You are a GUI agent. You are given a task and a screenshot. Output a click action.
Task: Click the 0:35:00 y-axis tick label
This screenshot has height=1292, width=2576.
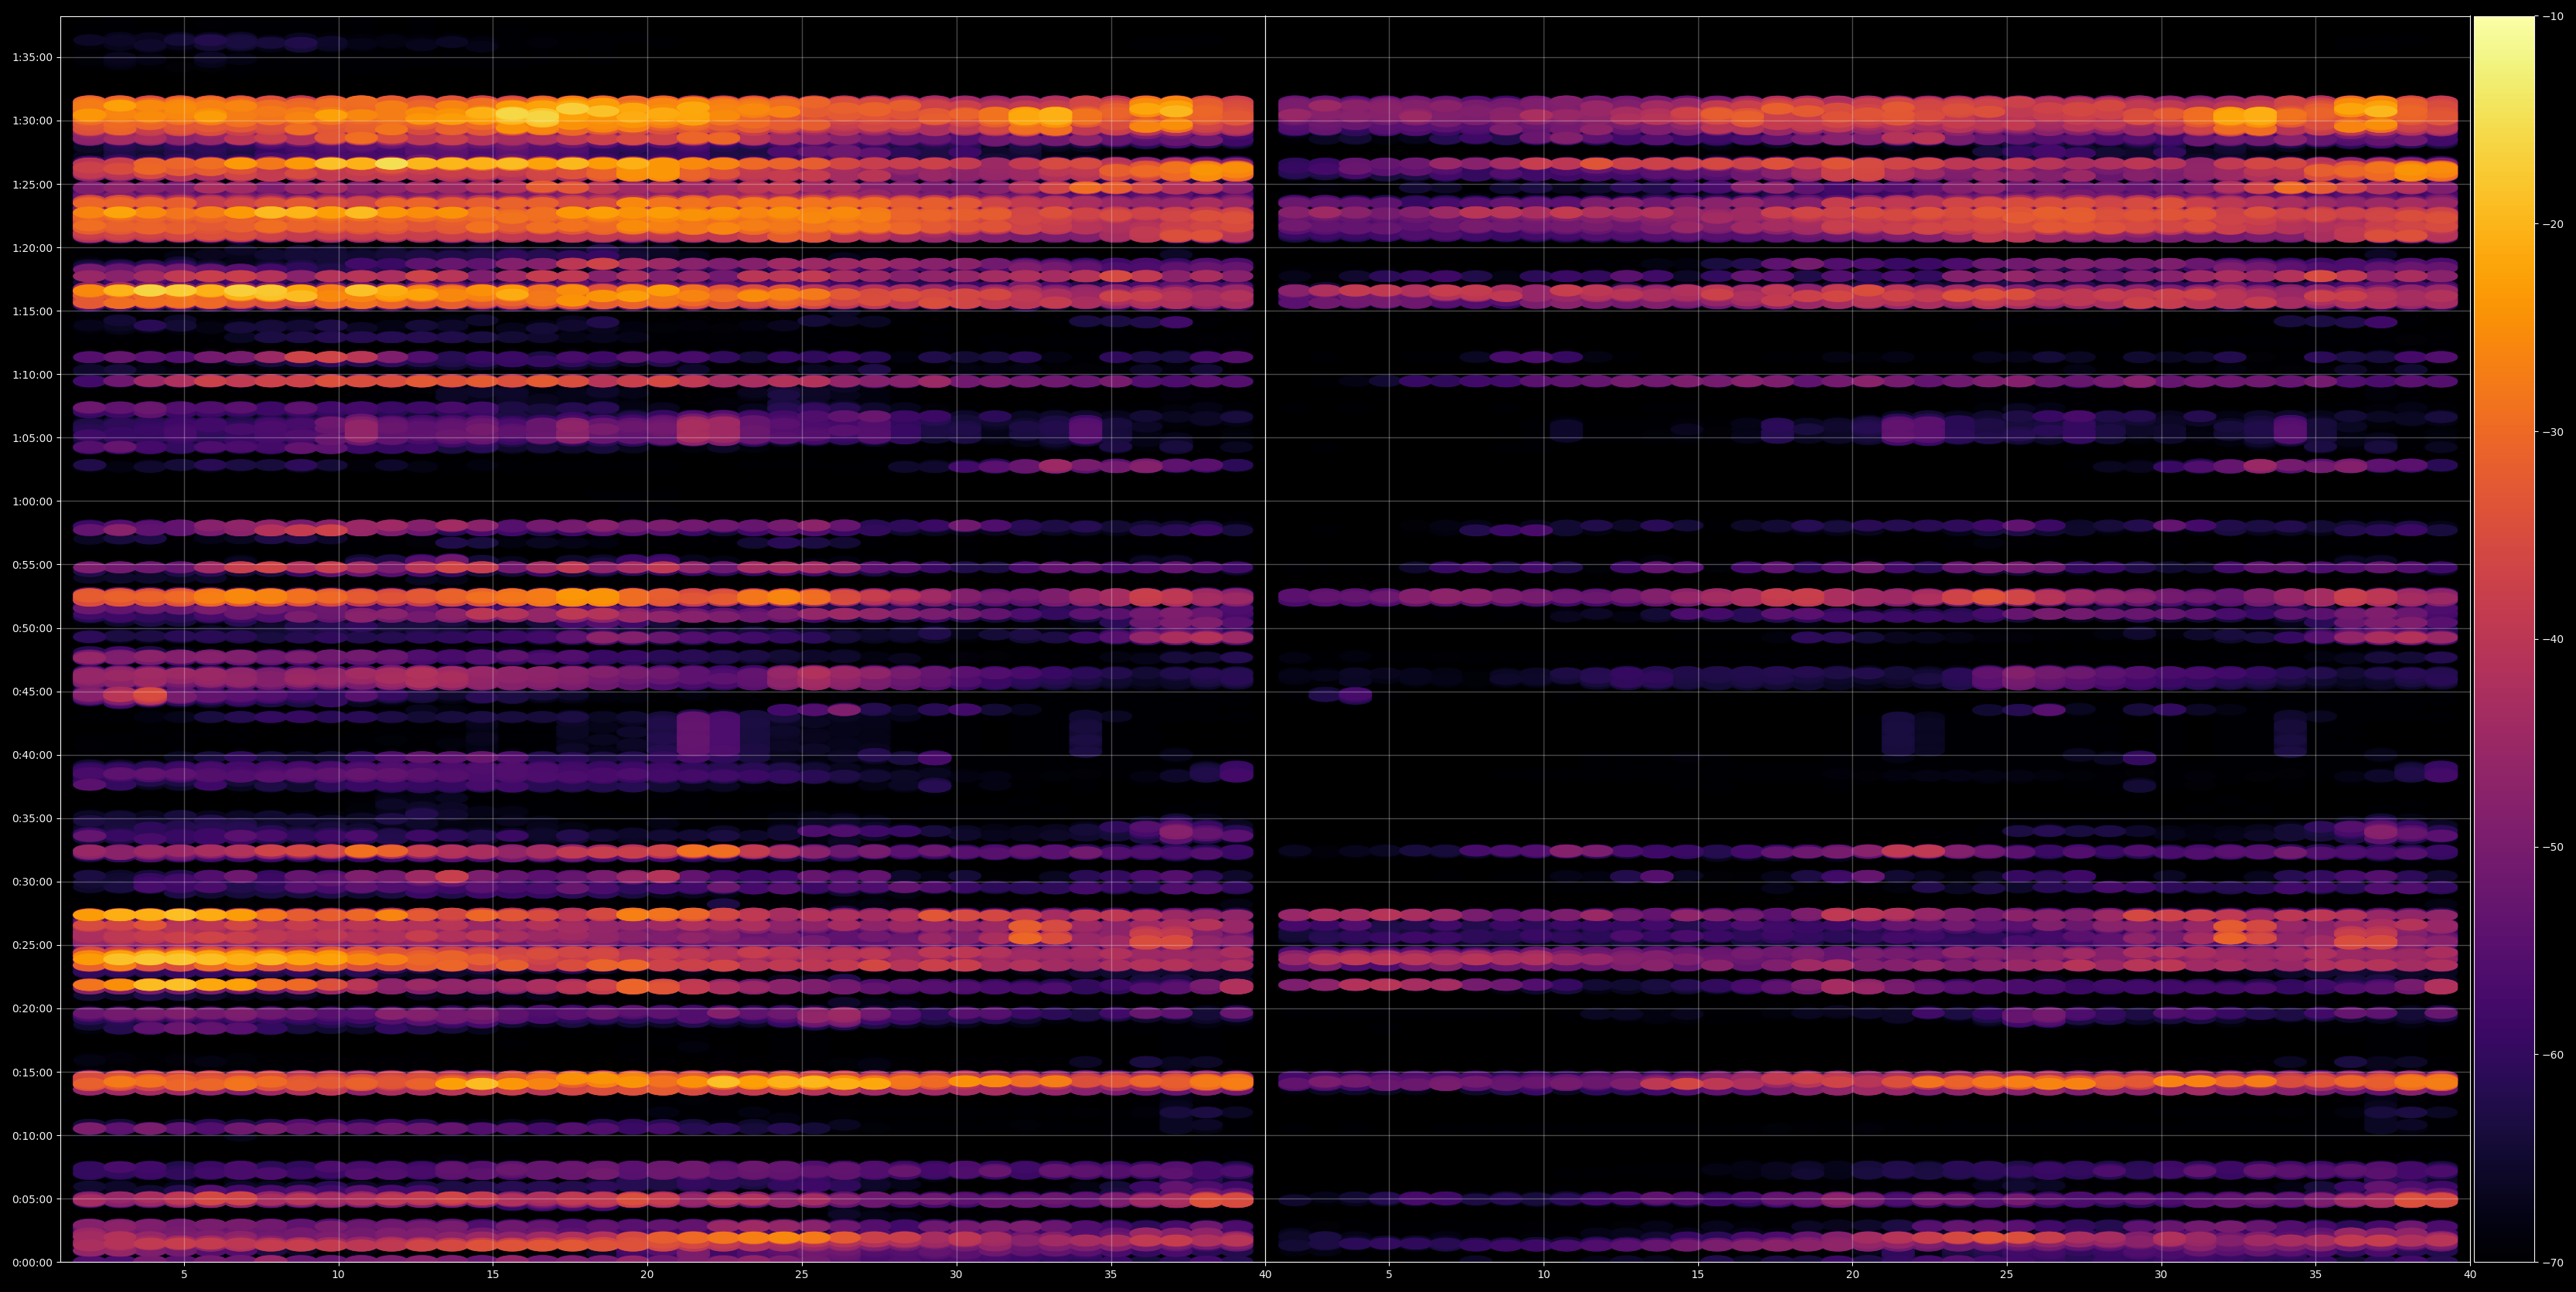coord(32,818)
